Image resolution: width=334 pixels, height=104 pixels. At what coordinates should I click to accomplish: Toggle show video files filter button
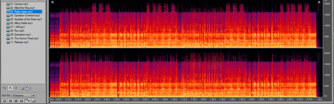coord(16,101)
